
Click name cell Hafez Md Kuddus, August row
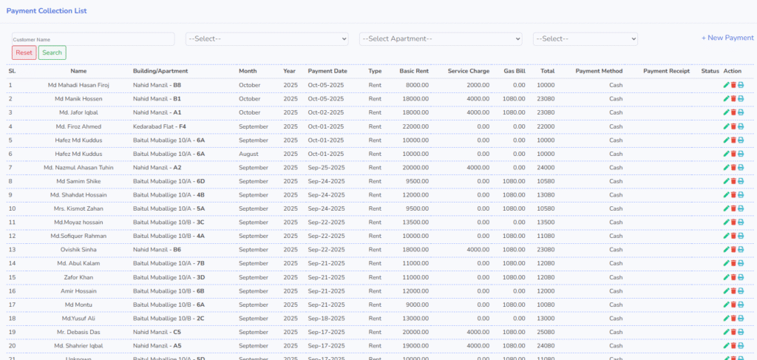(x=78, y=154)
